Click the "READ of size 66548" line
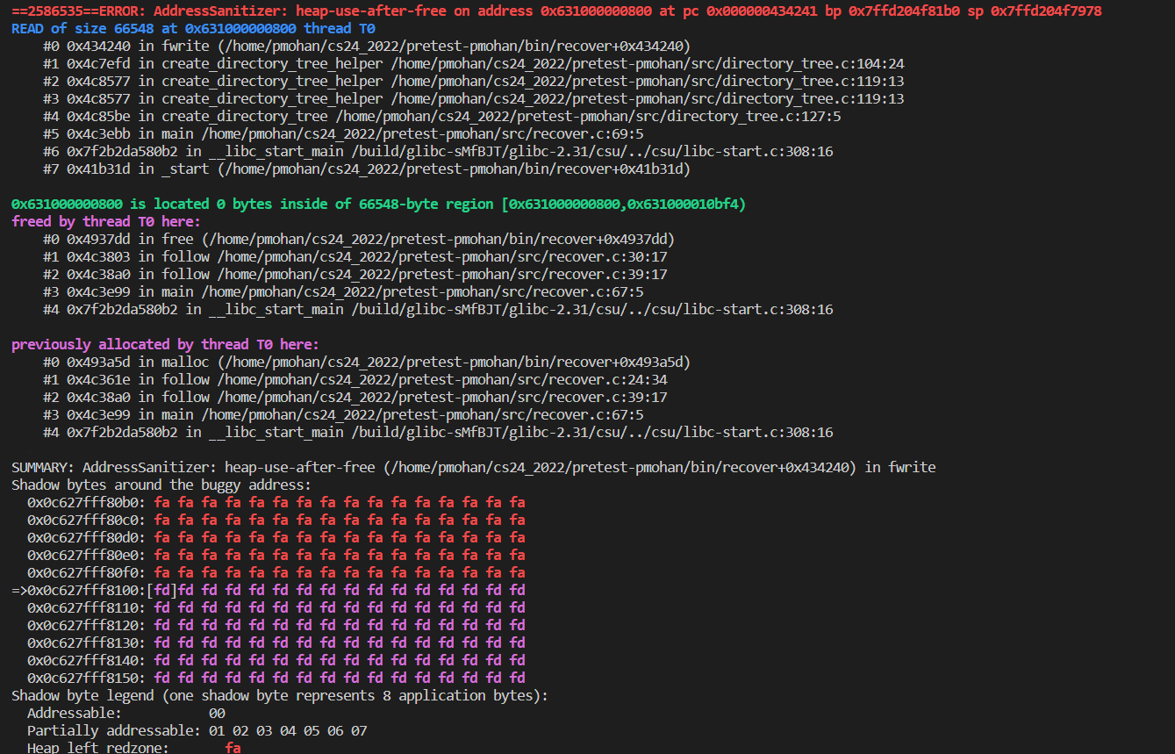This screenshot has height=754, width=1175. point(193,28)
